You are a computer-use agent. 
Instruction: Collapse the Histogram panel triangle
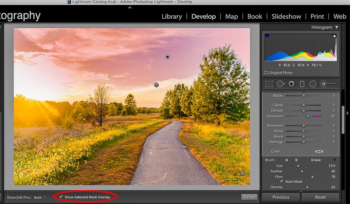(x=336, y=27)
